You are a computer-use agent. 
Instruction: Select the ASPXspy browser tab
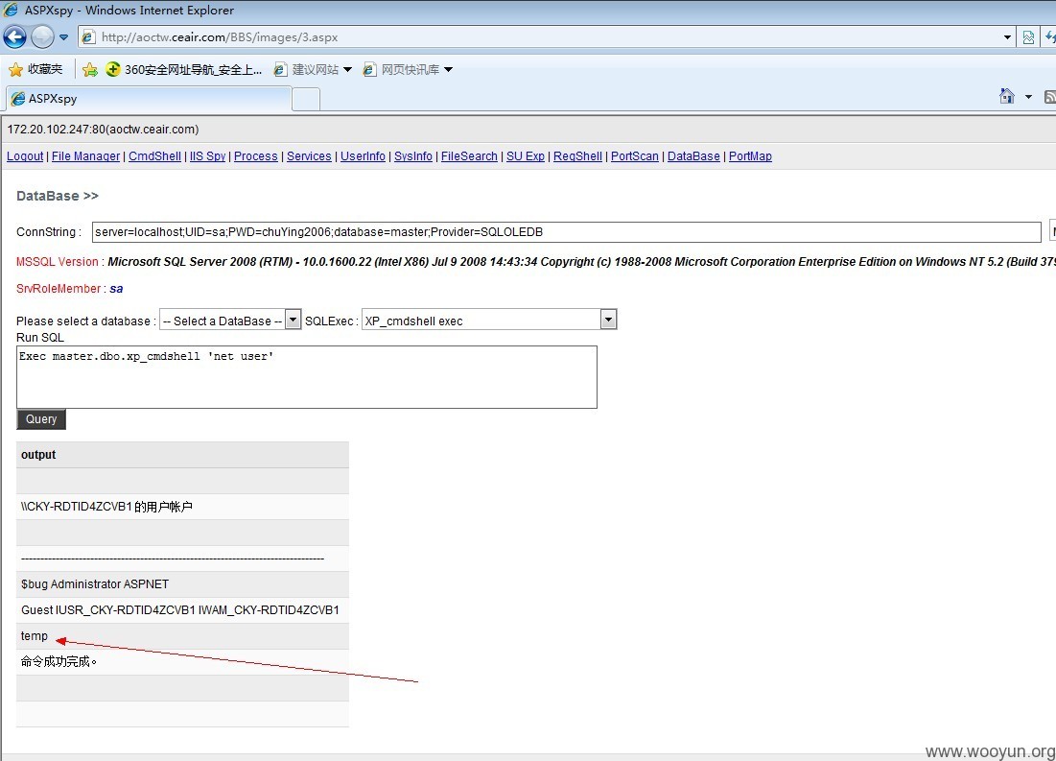click(x=148, y=99)
